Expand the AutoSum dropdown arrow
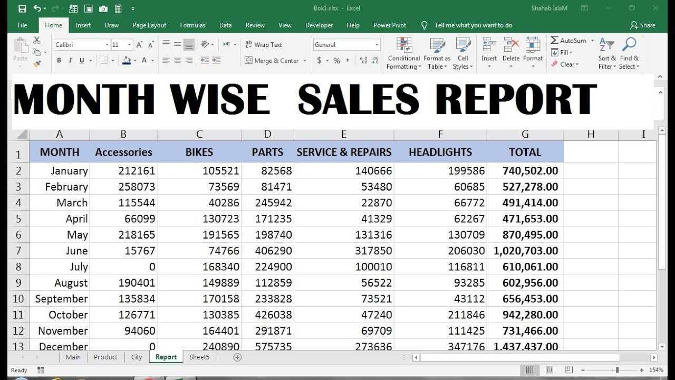 pos(592,41)
